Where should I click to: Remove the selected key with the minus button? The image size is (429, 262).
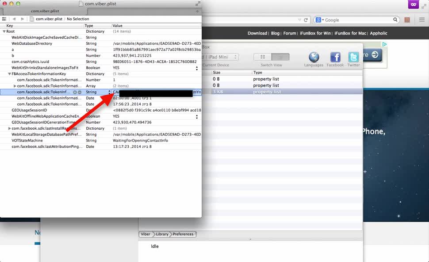[79, 92]
